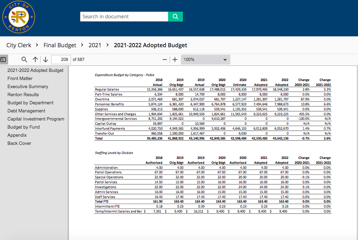Go to previous page arrow
Screen dimensions: 358x240
(x=35, y=60)
